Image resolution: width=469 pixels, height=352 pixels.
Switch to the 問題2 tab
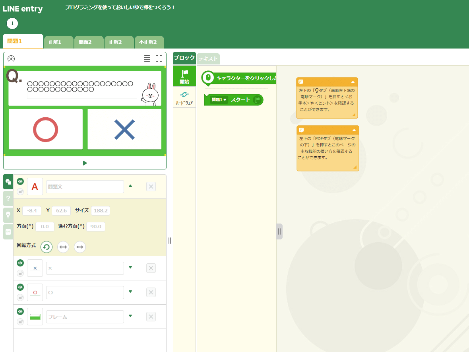point(89,42)
